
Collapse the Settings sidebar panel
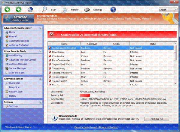click(x=41, y=102)
